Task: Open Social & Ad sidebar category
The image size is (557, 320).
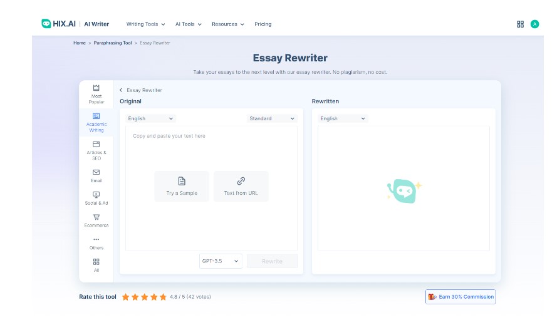Action: tap(96, 195)
